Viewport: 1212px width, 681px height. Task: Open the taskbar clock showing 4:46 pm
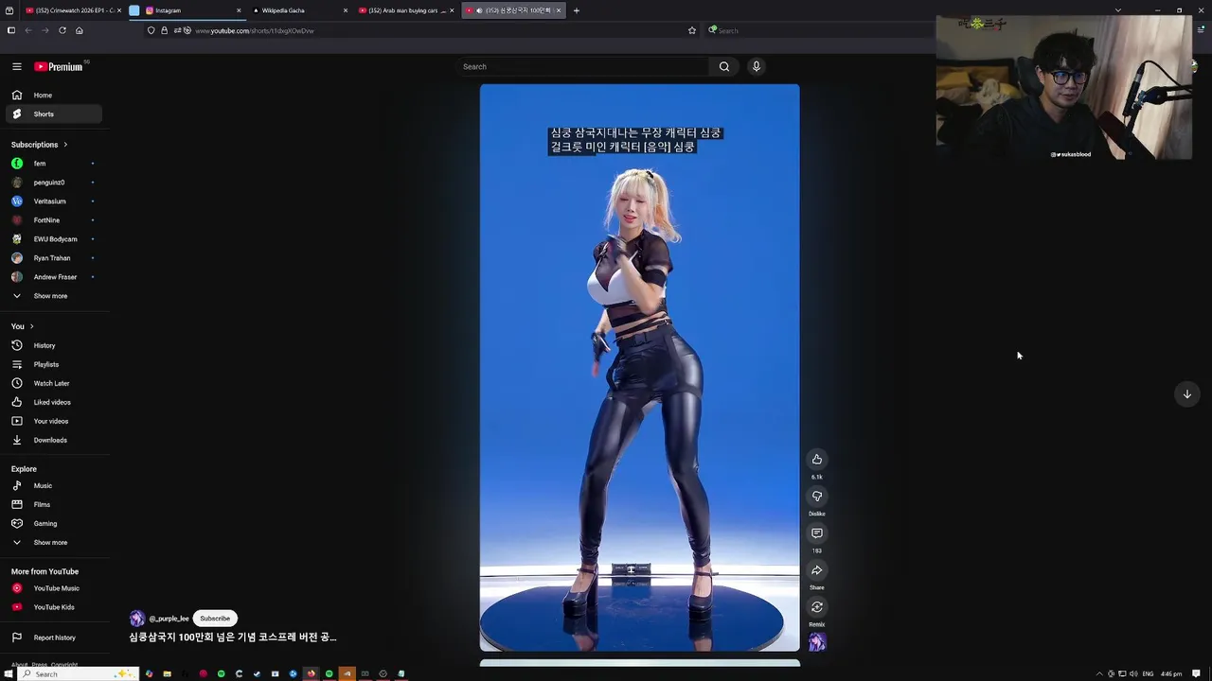pos(1171,673)
